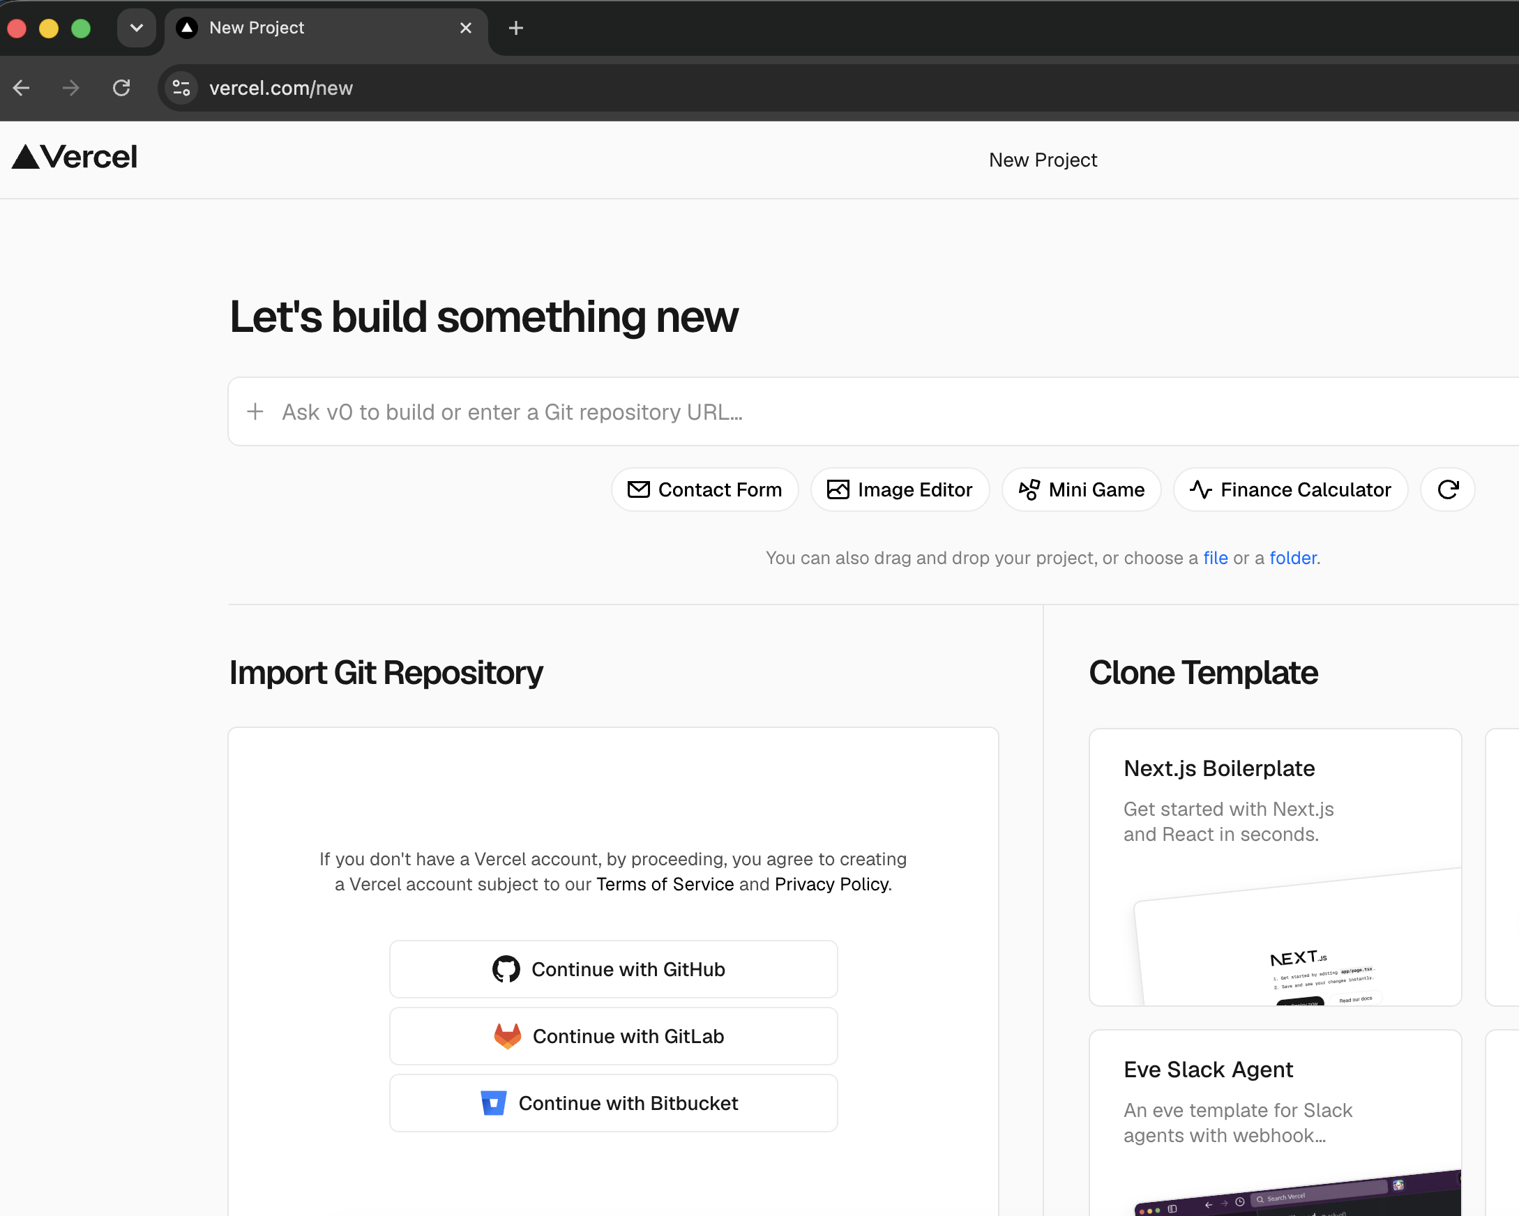The width and height of the screenshot is (1519, 1216).
Task: Click the Clone Template heading
Action: point(1203,673)
